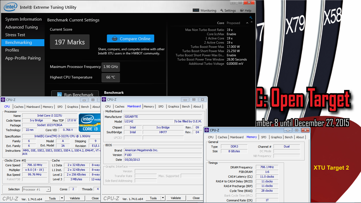Click the Intel logo in XTU title
The image size is (361, 203).
tap(10, 7)
